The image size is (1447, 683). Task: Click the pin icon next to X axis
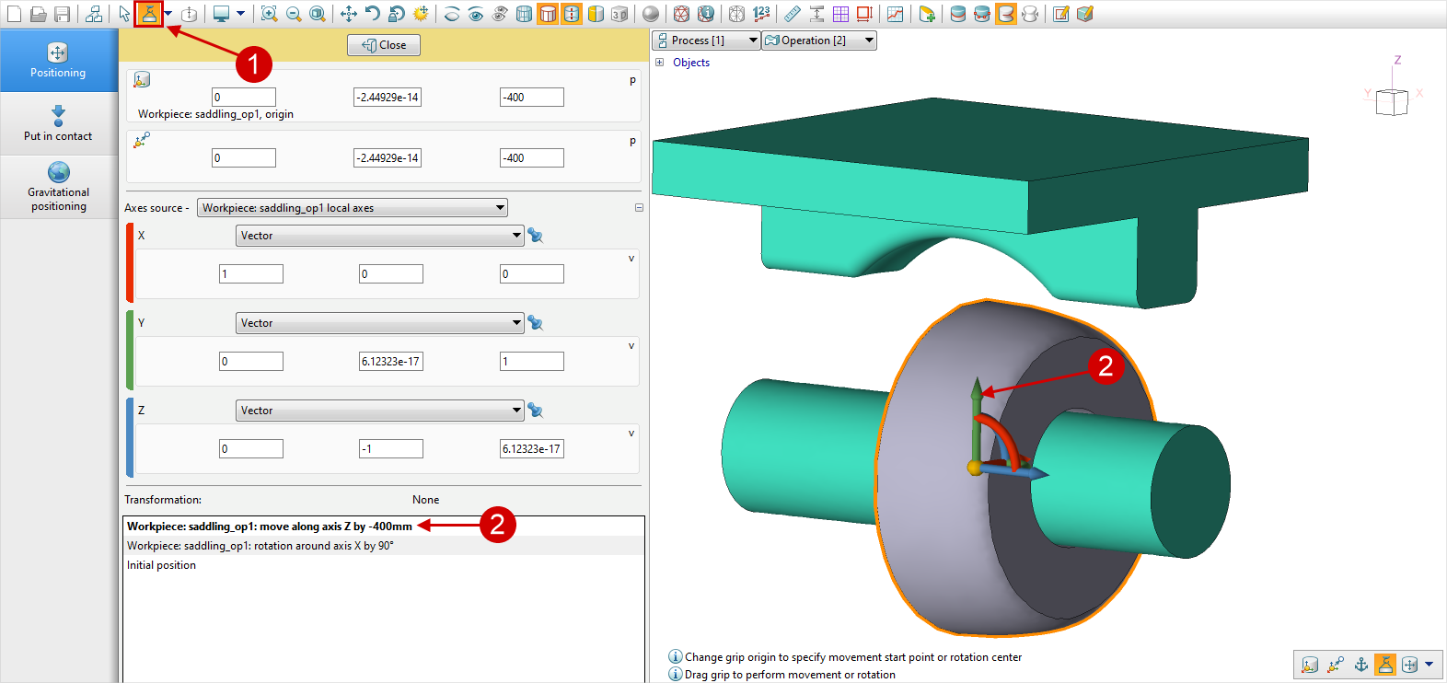[535, 236]
